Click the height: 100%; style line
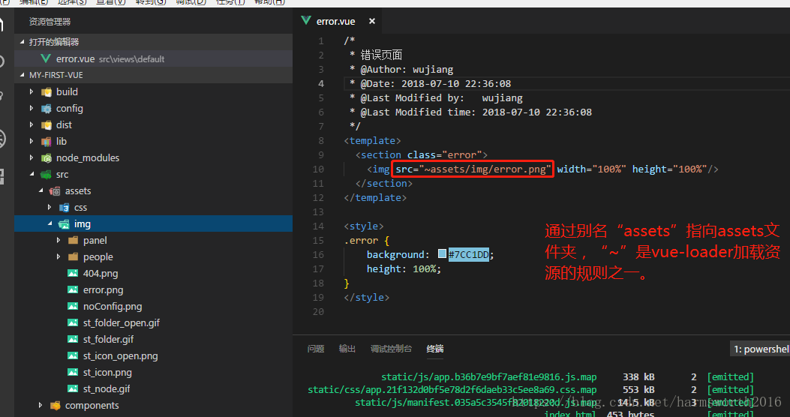 pyautogui.click(x=404, y=269)
